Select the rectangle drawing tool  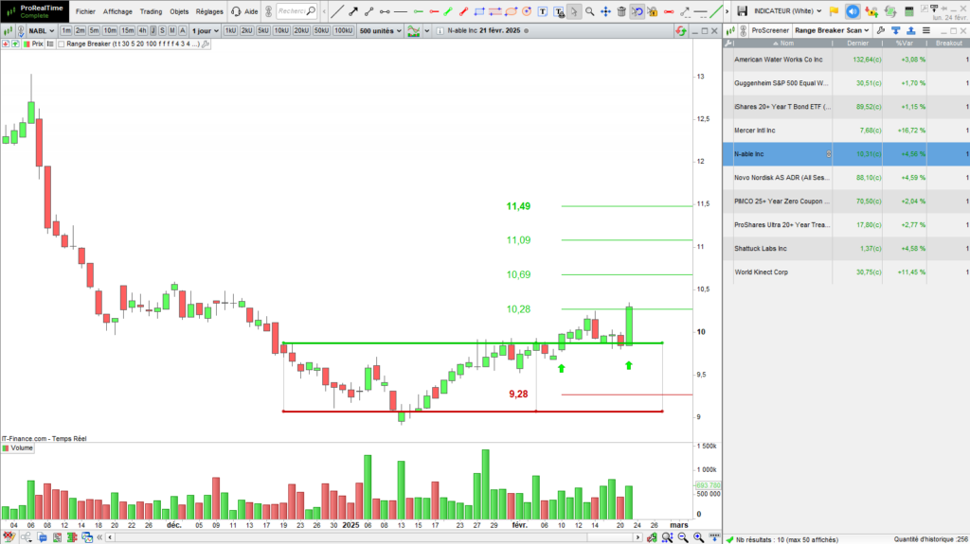479,11
